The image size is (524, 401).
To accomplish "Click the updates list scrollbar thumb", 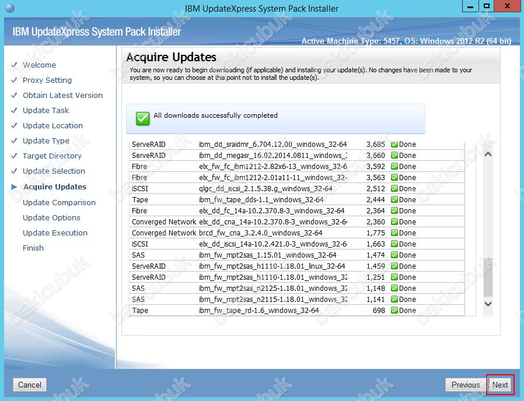I will [x=488, y=277].
